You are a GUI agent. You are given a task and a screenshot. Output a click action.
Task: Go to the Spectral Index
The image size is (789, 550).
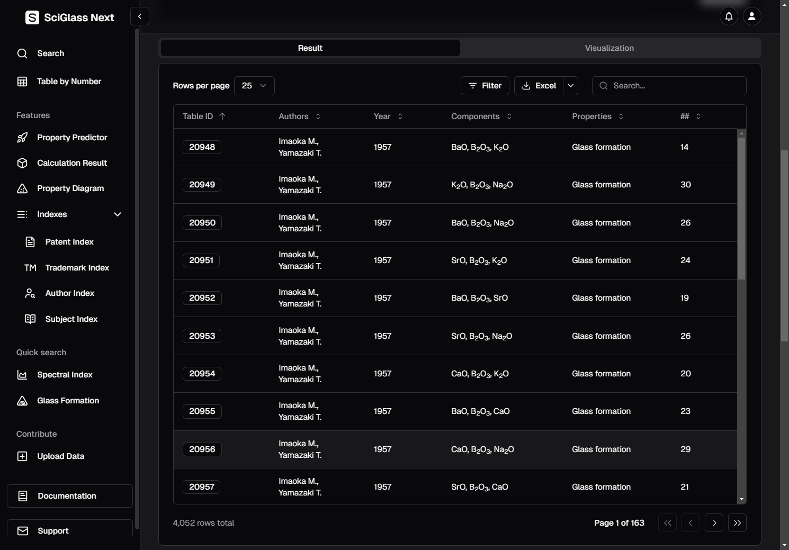pos(65,375)
